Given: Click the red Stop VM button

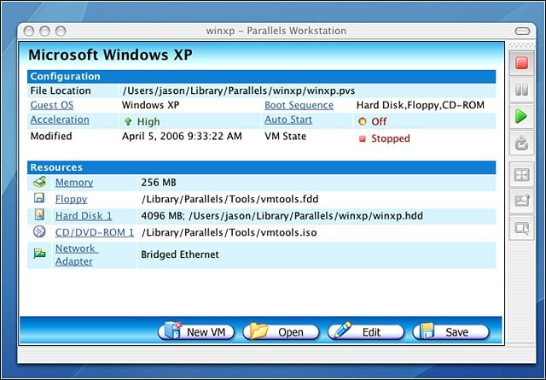Looking at the screenshot, I should point(521,63).
